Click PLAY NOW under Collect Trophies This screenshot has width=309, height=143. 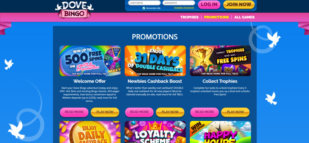(x=235, y=112)
